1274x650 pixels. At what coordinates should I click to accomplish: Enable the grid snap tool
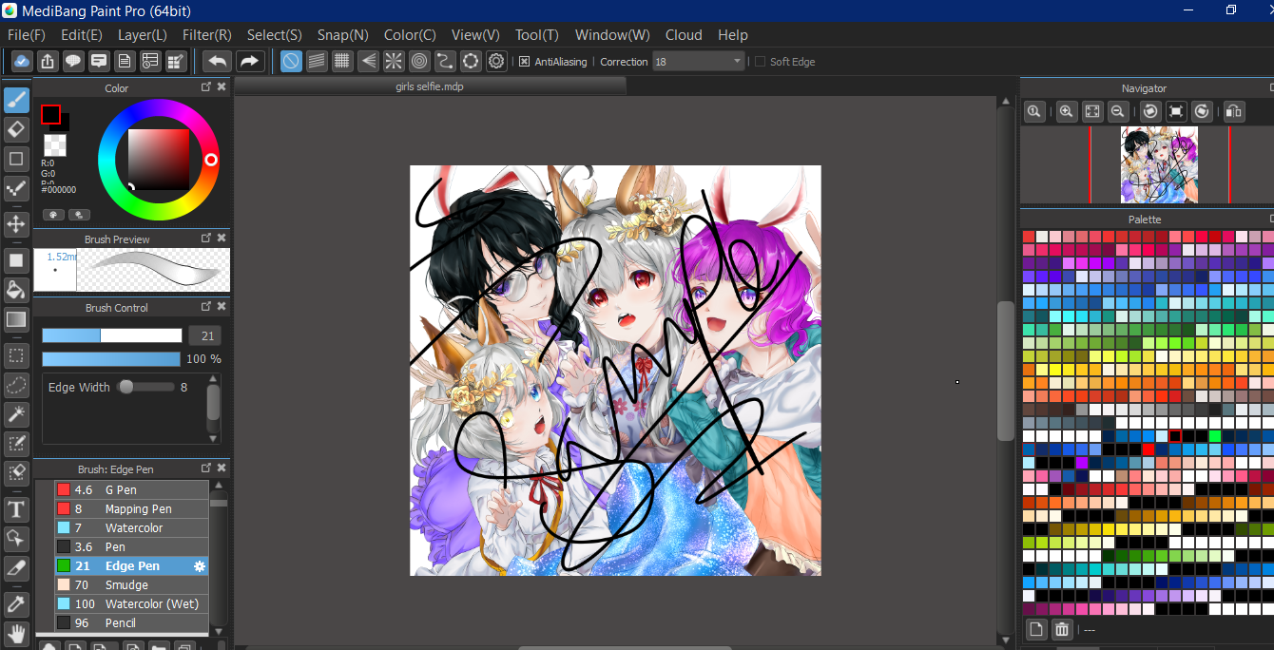point(341,61)
